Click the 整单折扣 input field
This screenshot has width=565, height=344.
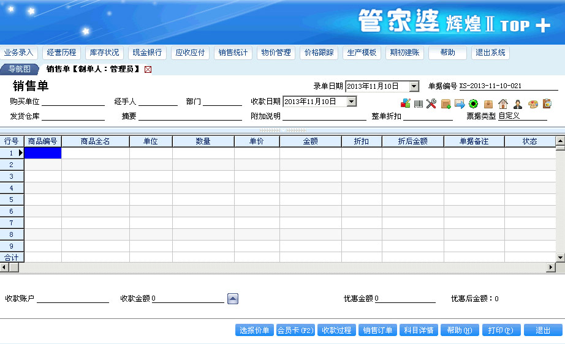coord(428,116)
